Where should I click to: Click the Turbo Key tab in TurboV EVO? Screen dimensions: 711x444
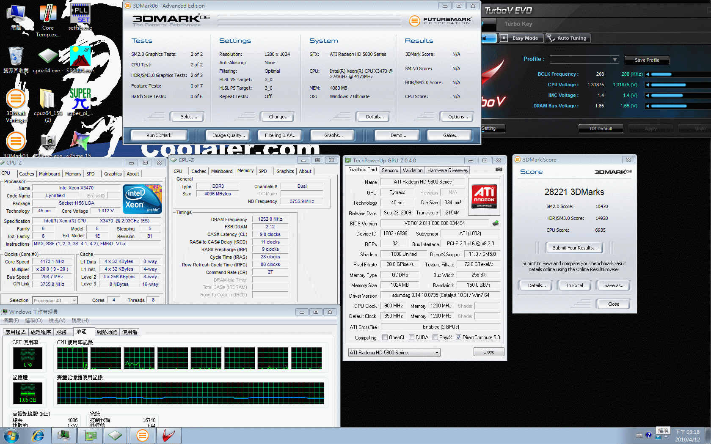click(x=518, y=24)
